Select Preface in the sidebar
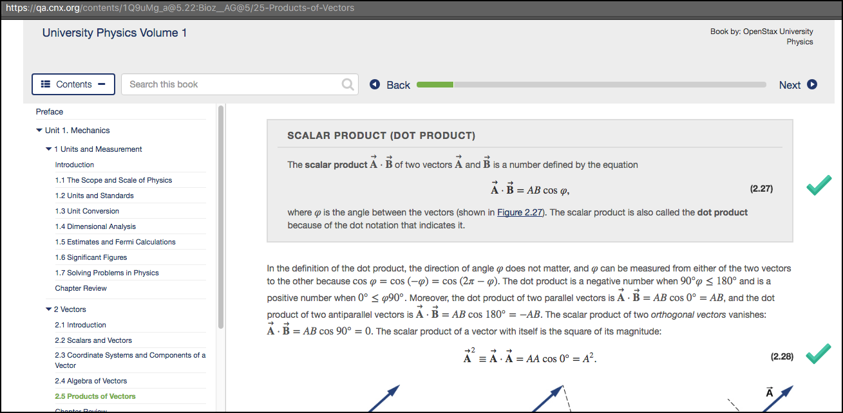Image resolution: width=843 pixels, height=413 pixels. point(50,111)
